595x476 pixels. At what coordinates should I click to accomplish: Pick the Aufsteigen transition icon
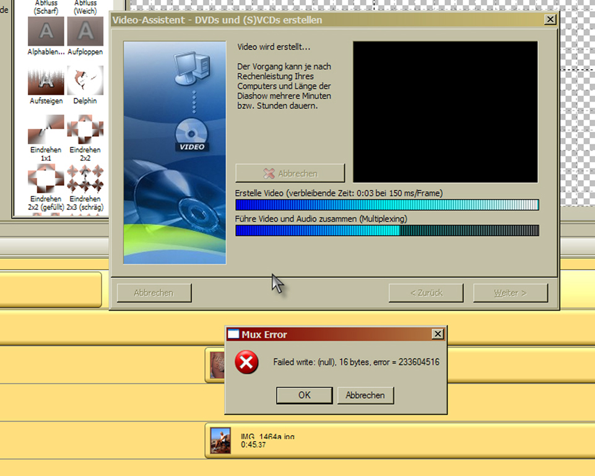(46, 80)
